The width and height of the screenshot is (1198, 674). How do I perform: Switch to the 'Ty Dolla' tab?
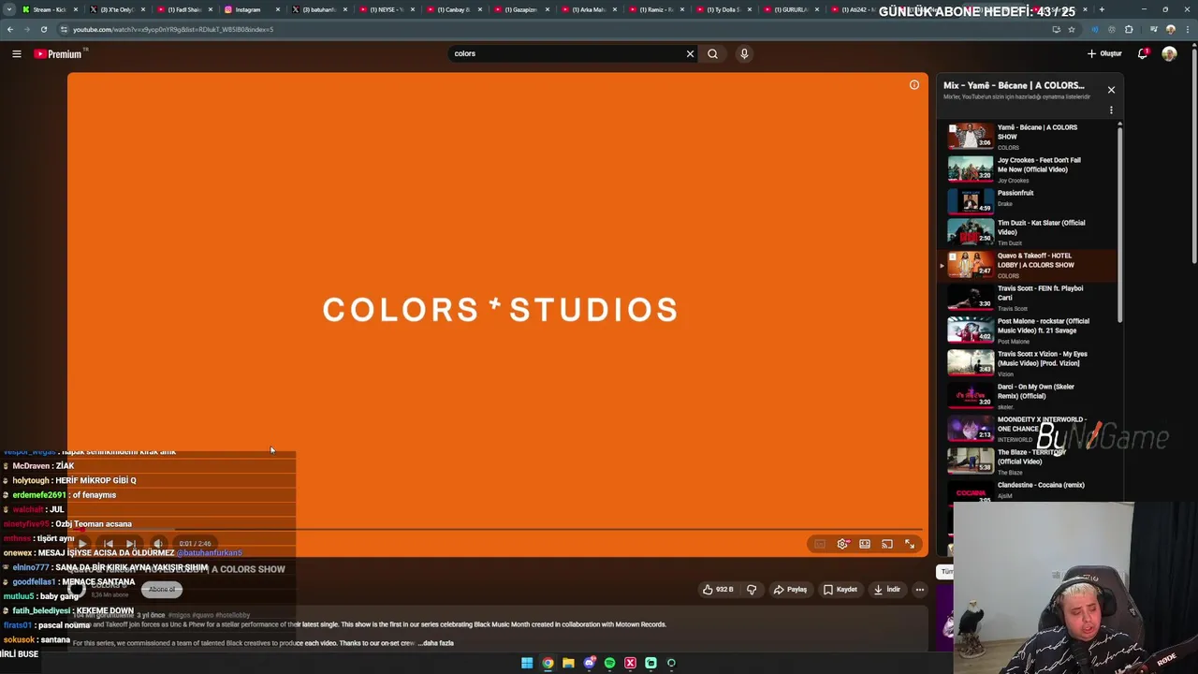pyautogui.click(x=723, y=9)
